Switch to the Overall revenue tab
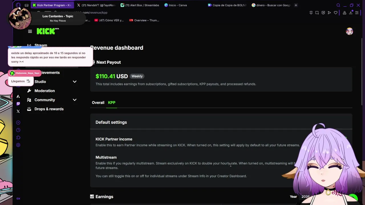 tap(98, 102)
